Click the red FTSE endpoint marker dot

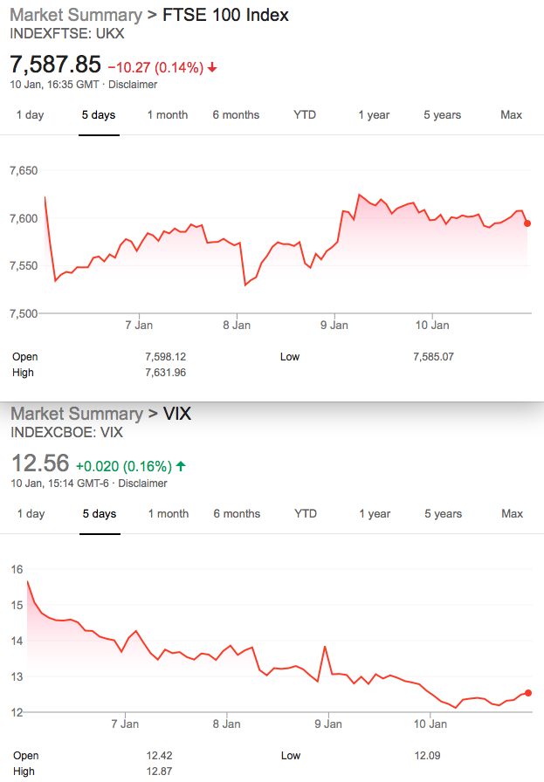point(527,223)
